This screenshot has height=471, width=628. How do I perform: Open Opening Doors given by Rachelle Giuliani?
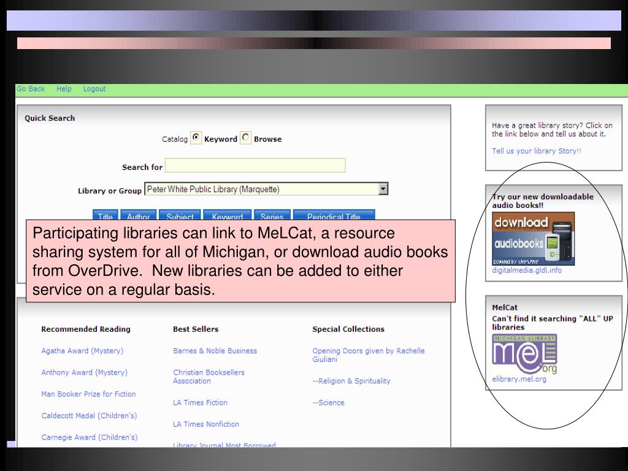click(369, 355)
